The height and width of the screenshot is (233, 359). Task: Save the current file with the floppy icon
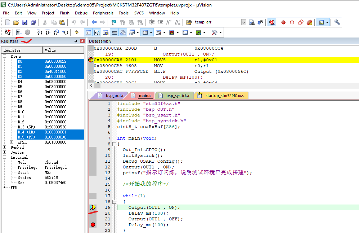pyautogui.click(x=25, y=22)
